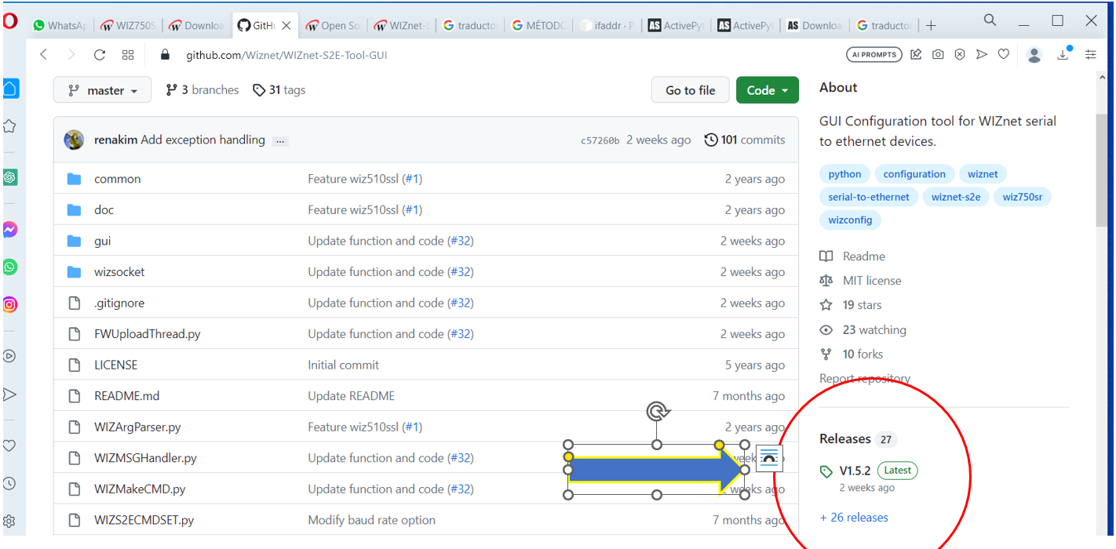
Task: Switch to the WhatsApp tab
Action: (x=60, y=26)
